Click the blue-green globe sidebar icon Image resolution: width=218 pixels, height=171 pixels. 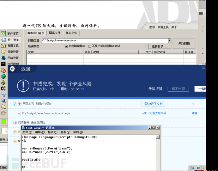pyautogui.click(x=3, y=76)
